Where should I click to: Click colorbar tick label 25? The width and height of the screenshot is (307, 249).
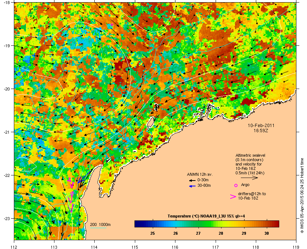pos(152,233)
